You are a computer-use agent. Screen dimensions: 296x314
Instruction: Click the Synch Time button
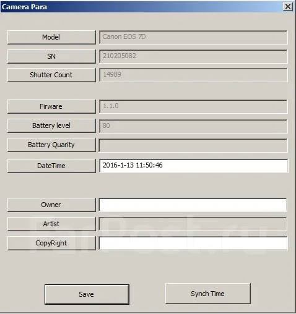tap(208, 294)
